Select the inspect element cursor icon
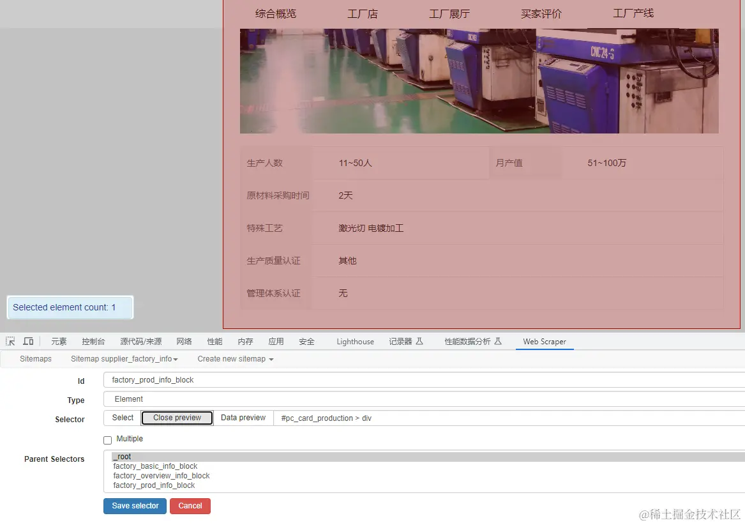 click(10, 340)
